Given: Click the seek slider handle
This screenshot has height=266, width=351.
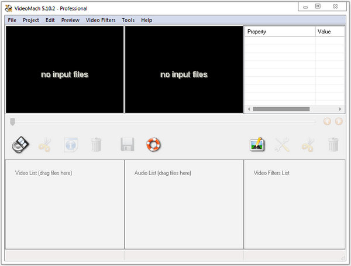Looking at the screenshot, I should pyautogui.click(x=12, y=121).
